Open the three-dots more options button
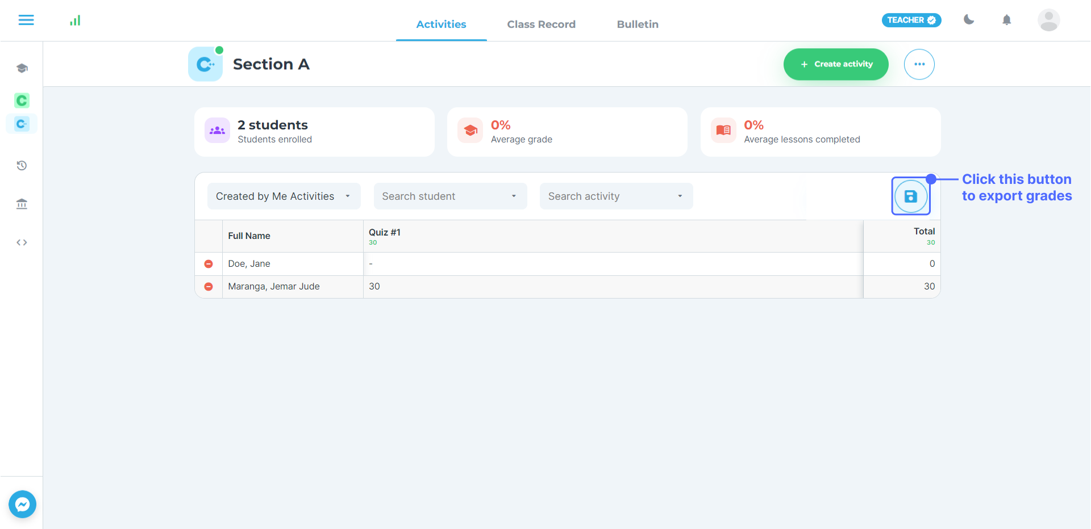1091x529 pixels. (919, 64)
